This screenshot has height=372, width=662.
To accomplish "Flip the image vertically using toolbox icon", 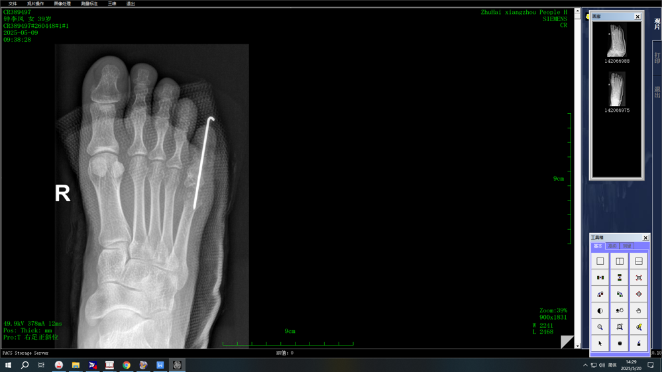I will (620, 278).
